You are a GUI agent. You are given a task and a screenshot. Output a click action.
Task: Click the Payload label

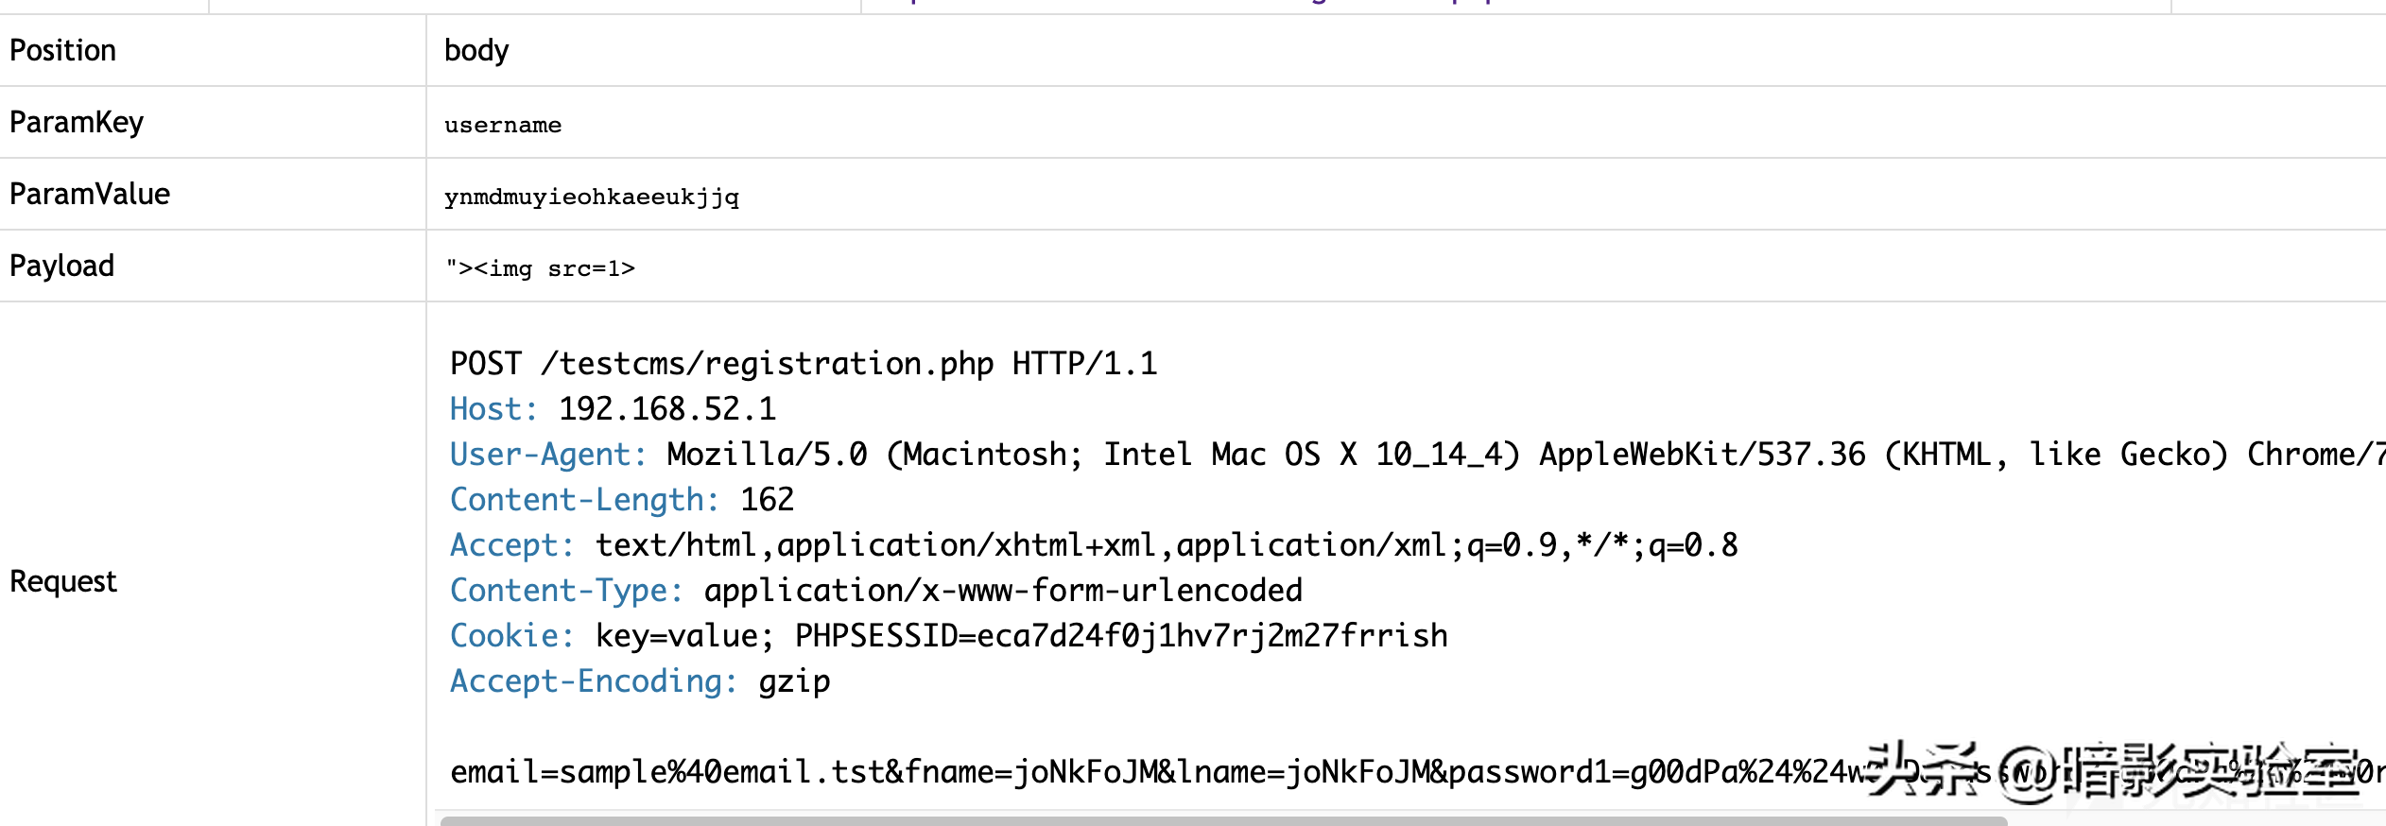61,266
